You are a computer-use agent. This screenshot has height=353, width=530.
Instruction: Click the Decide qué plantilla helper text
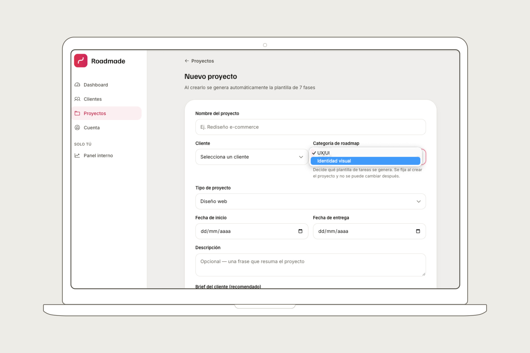click(367, 173)
